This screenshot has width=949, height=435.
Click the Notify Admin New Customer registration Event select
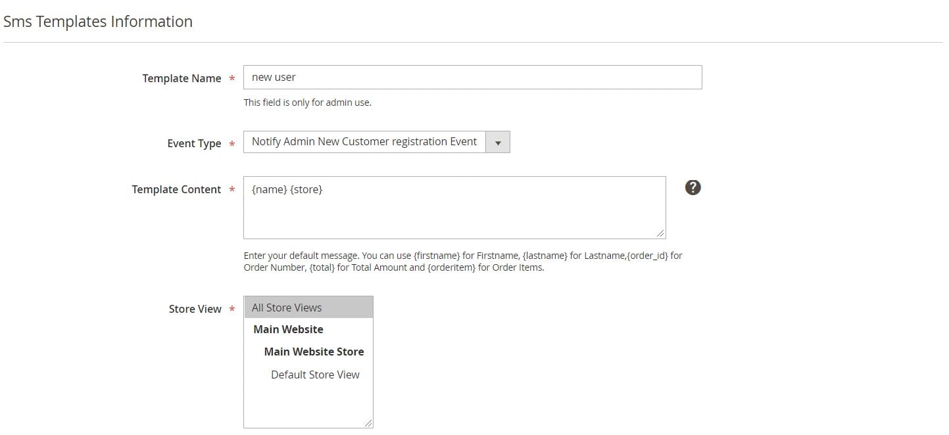coord(377,142)
